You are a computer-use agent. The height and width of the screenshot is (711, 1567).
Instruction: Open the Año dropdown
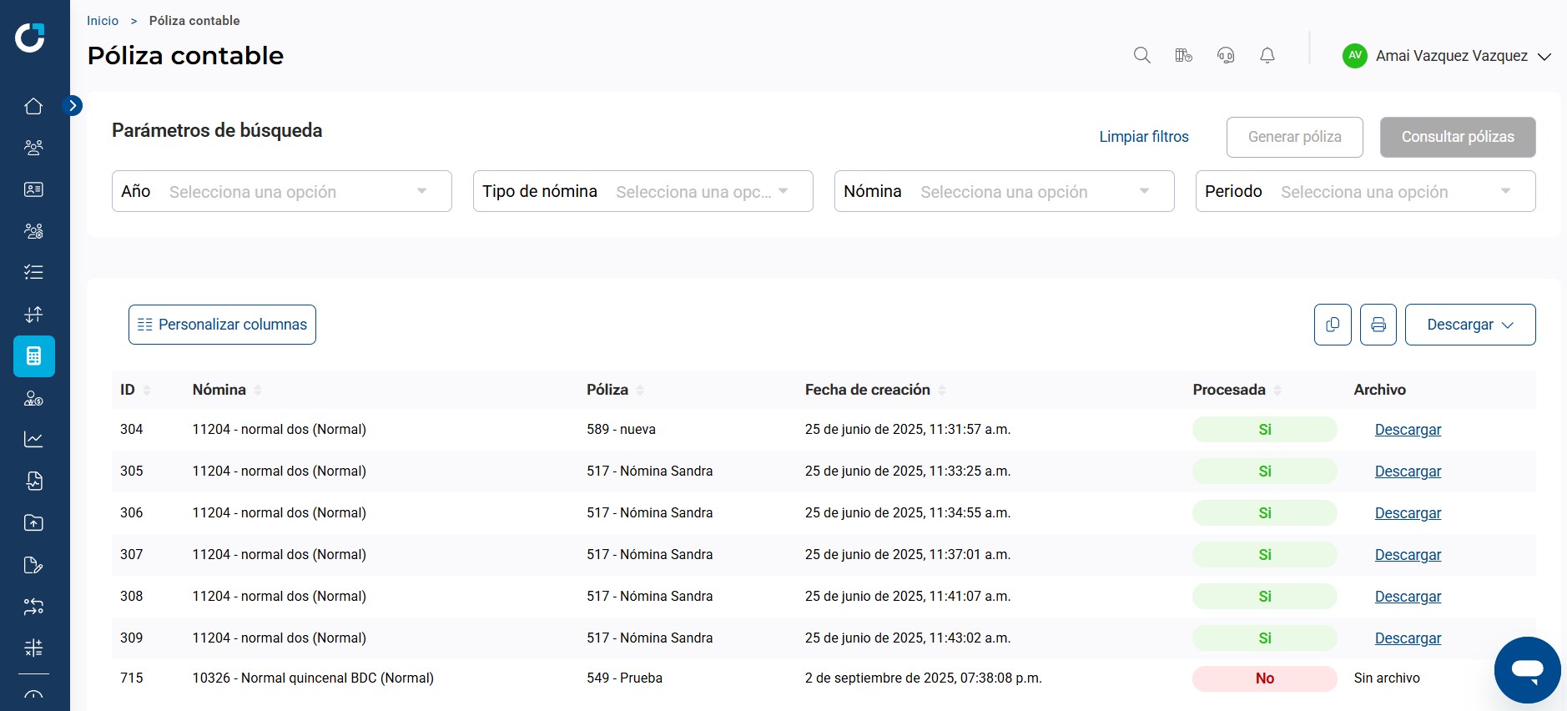(x=282, y=191)
